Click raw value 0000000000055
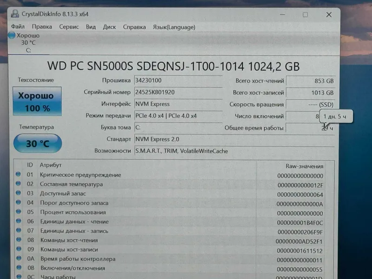 pyautogui.click(x=299, y=270)
